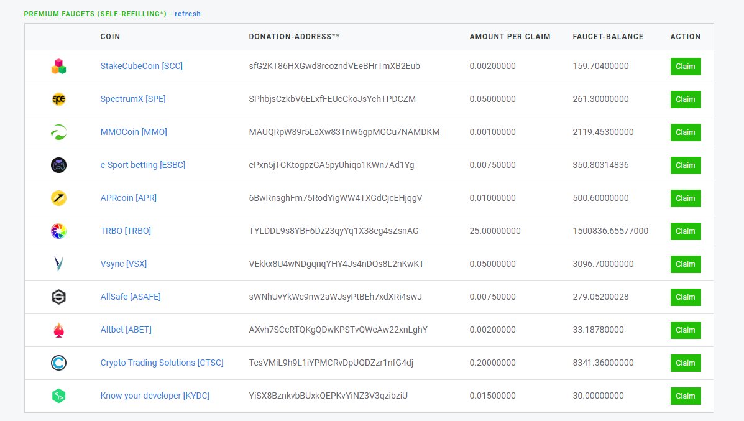Claim Vsync VSX coins
Viewport: 744px width, 421px height.
tap(685, 264)
